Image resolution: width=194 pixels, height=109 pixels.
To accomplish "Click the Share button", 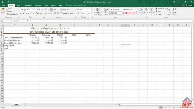I will click(189, 5).
